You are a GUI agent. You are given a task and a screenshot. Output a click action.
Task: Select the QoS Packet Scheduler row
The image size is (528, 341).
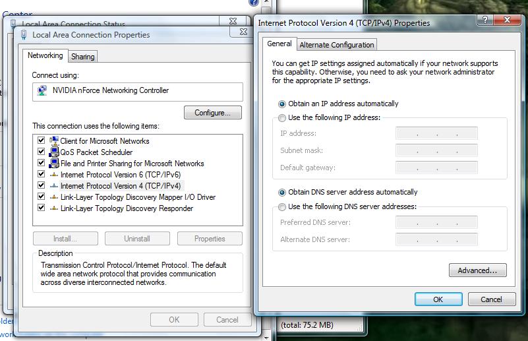point(96,152)
